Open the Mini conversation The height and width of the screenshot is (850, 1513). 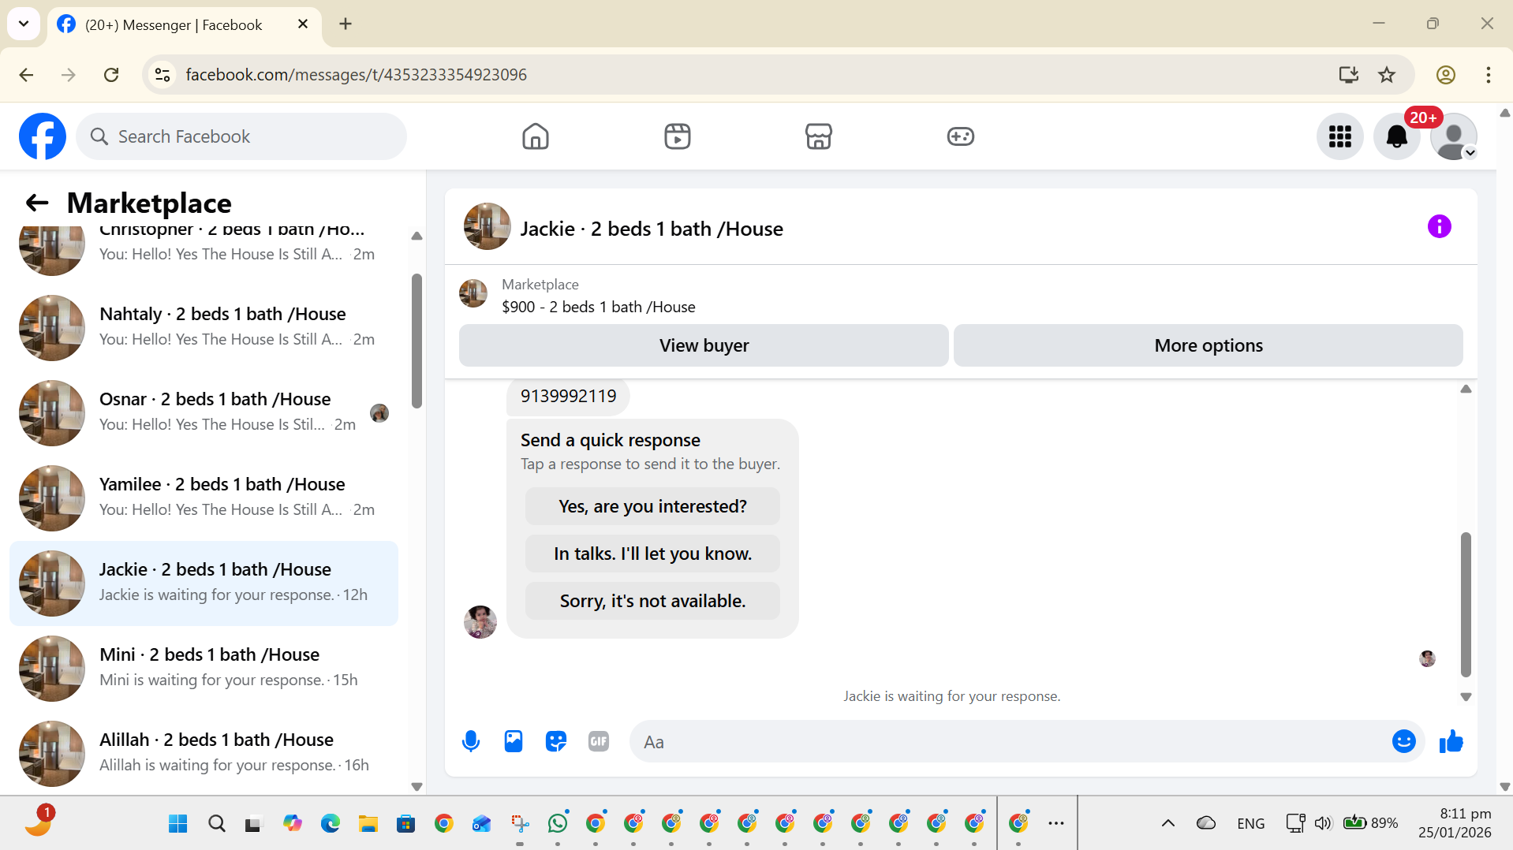click(204, 669)
